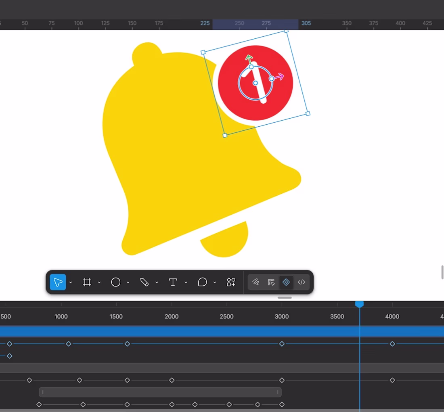444x412 pixels.
Task: Select first-track keyframe at 3000 ms
Action: tap(282, 344)
